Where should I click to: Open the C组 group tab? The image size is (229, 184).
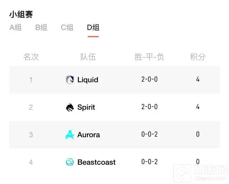[x=67, y=28]
